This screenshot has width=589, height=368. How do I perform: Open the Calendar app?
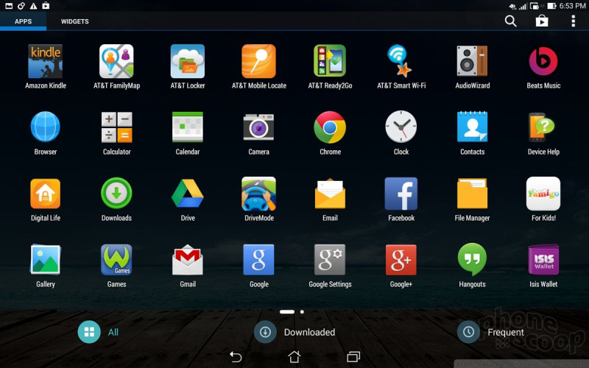point(188,127)
